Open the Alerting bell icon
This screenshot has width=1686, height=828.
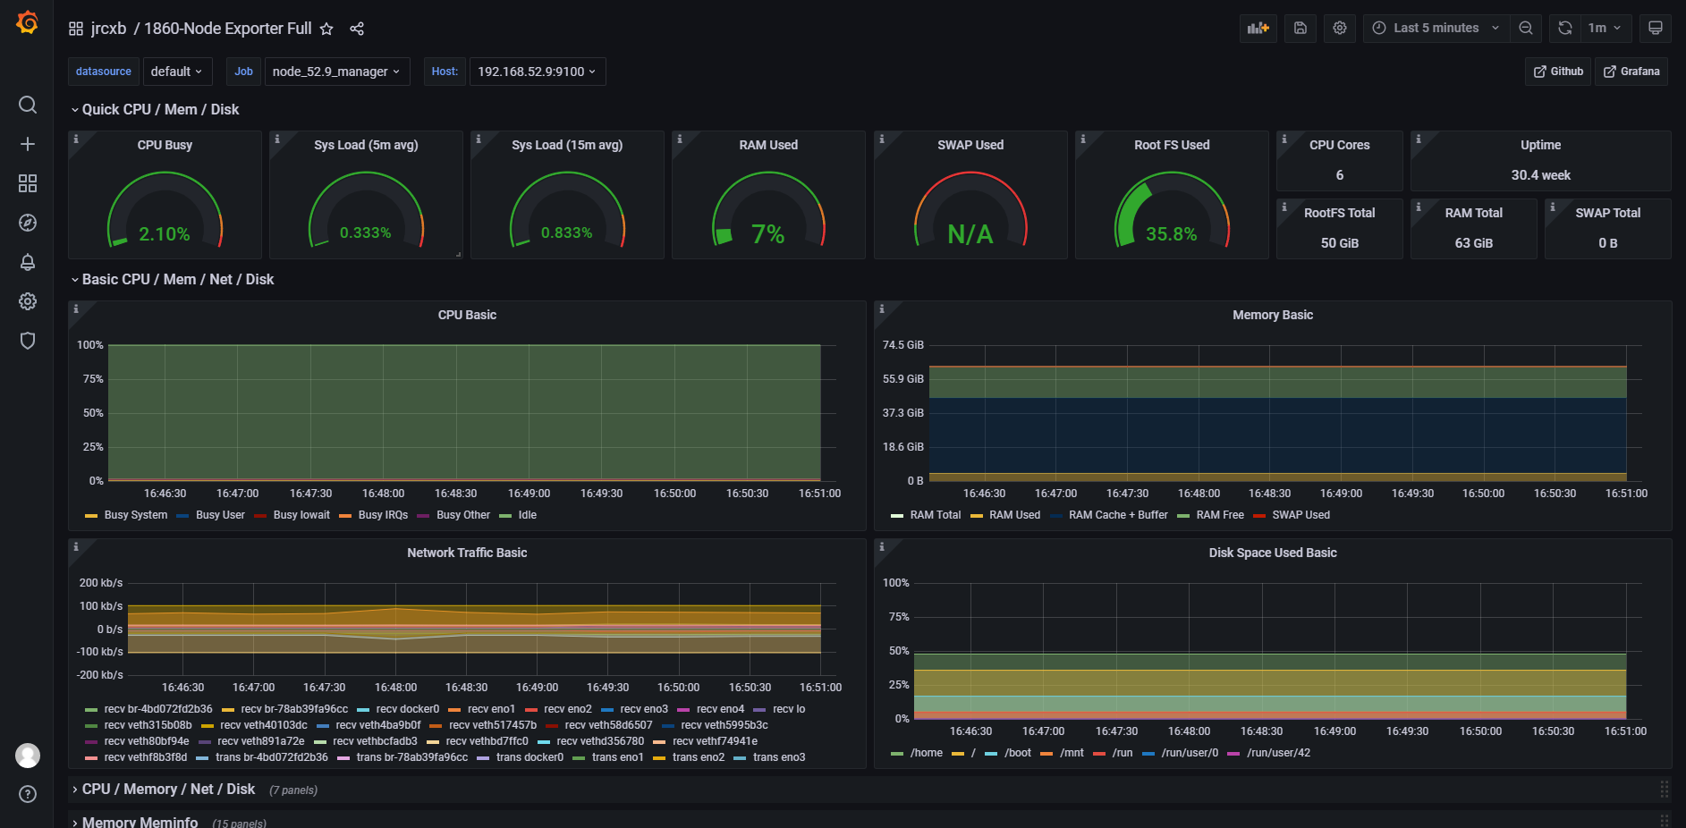pos(28,262)
